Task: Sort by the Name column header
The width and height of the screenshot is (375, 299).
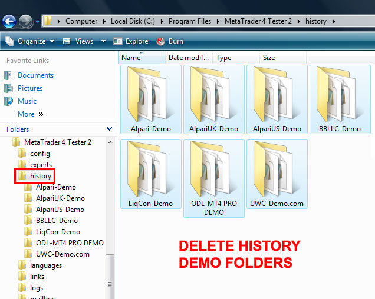Action: tap(142, 58)
